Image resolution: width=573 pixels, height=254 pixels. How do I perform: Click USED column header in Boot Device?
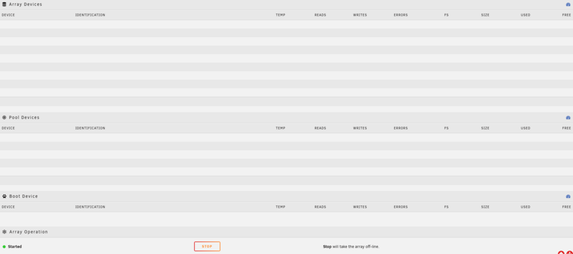point(525,207)
